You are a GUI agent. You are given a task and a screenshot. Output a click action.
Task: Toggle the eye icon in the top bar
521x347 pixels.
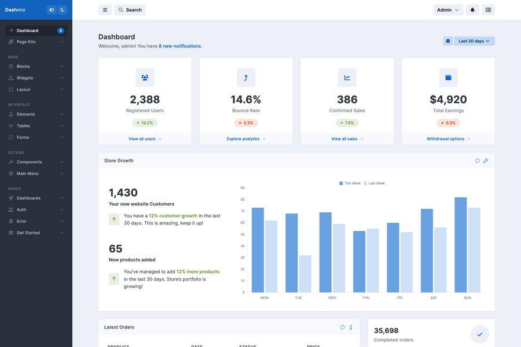tap(50, 8)
